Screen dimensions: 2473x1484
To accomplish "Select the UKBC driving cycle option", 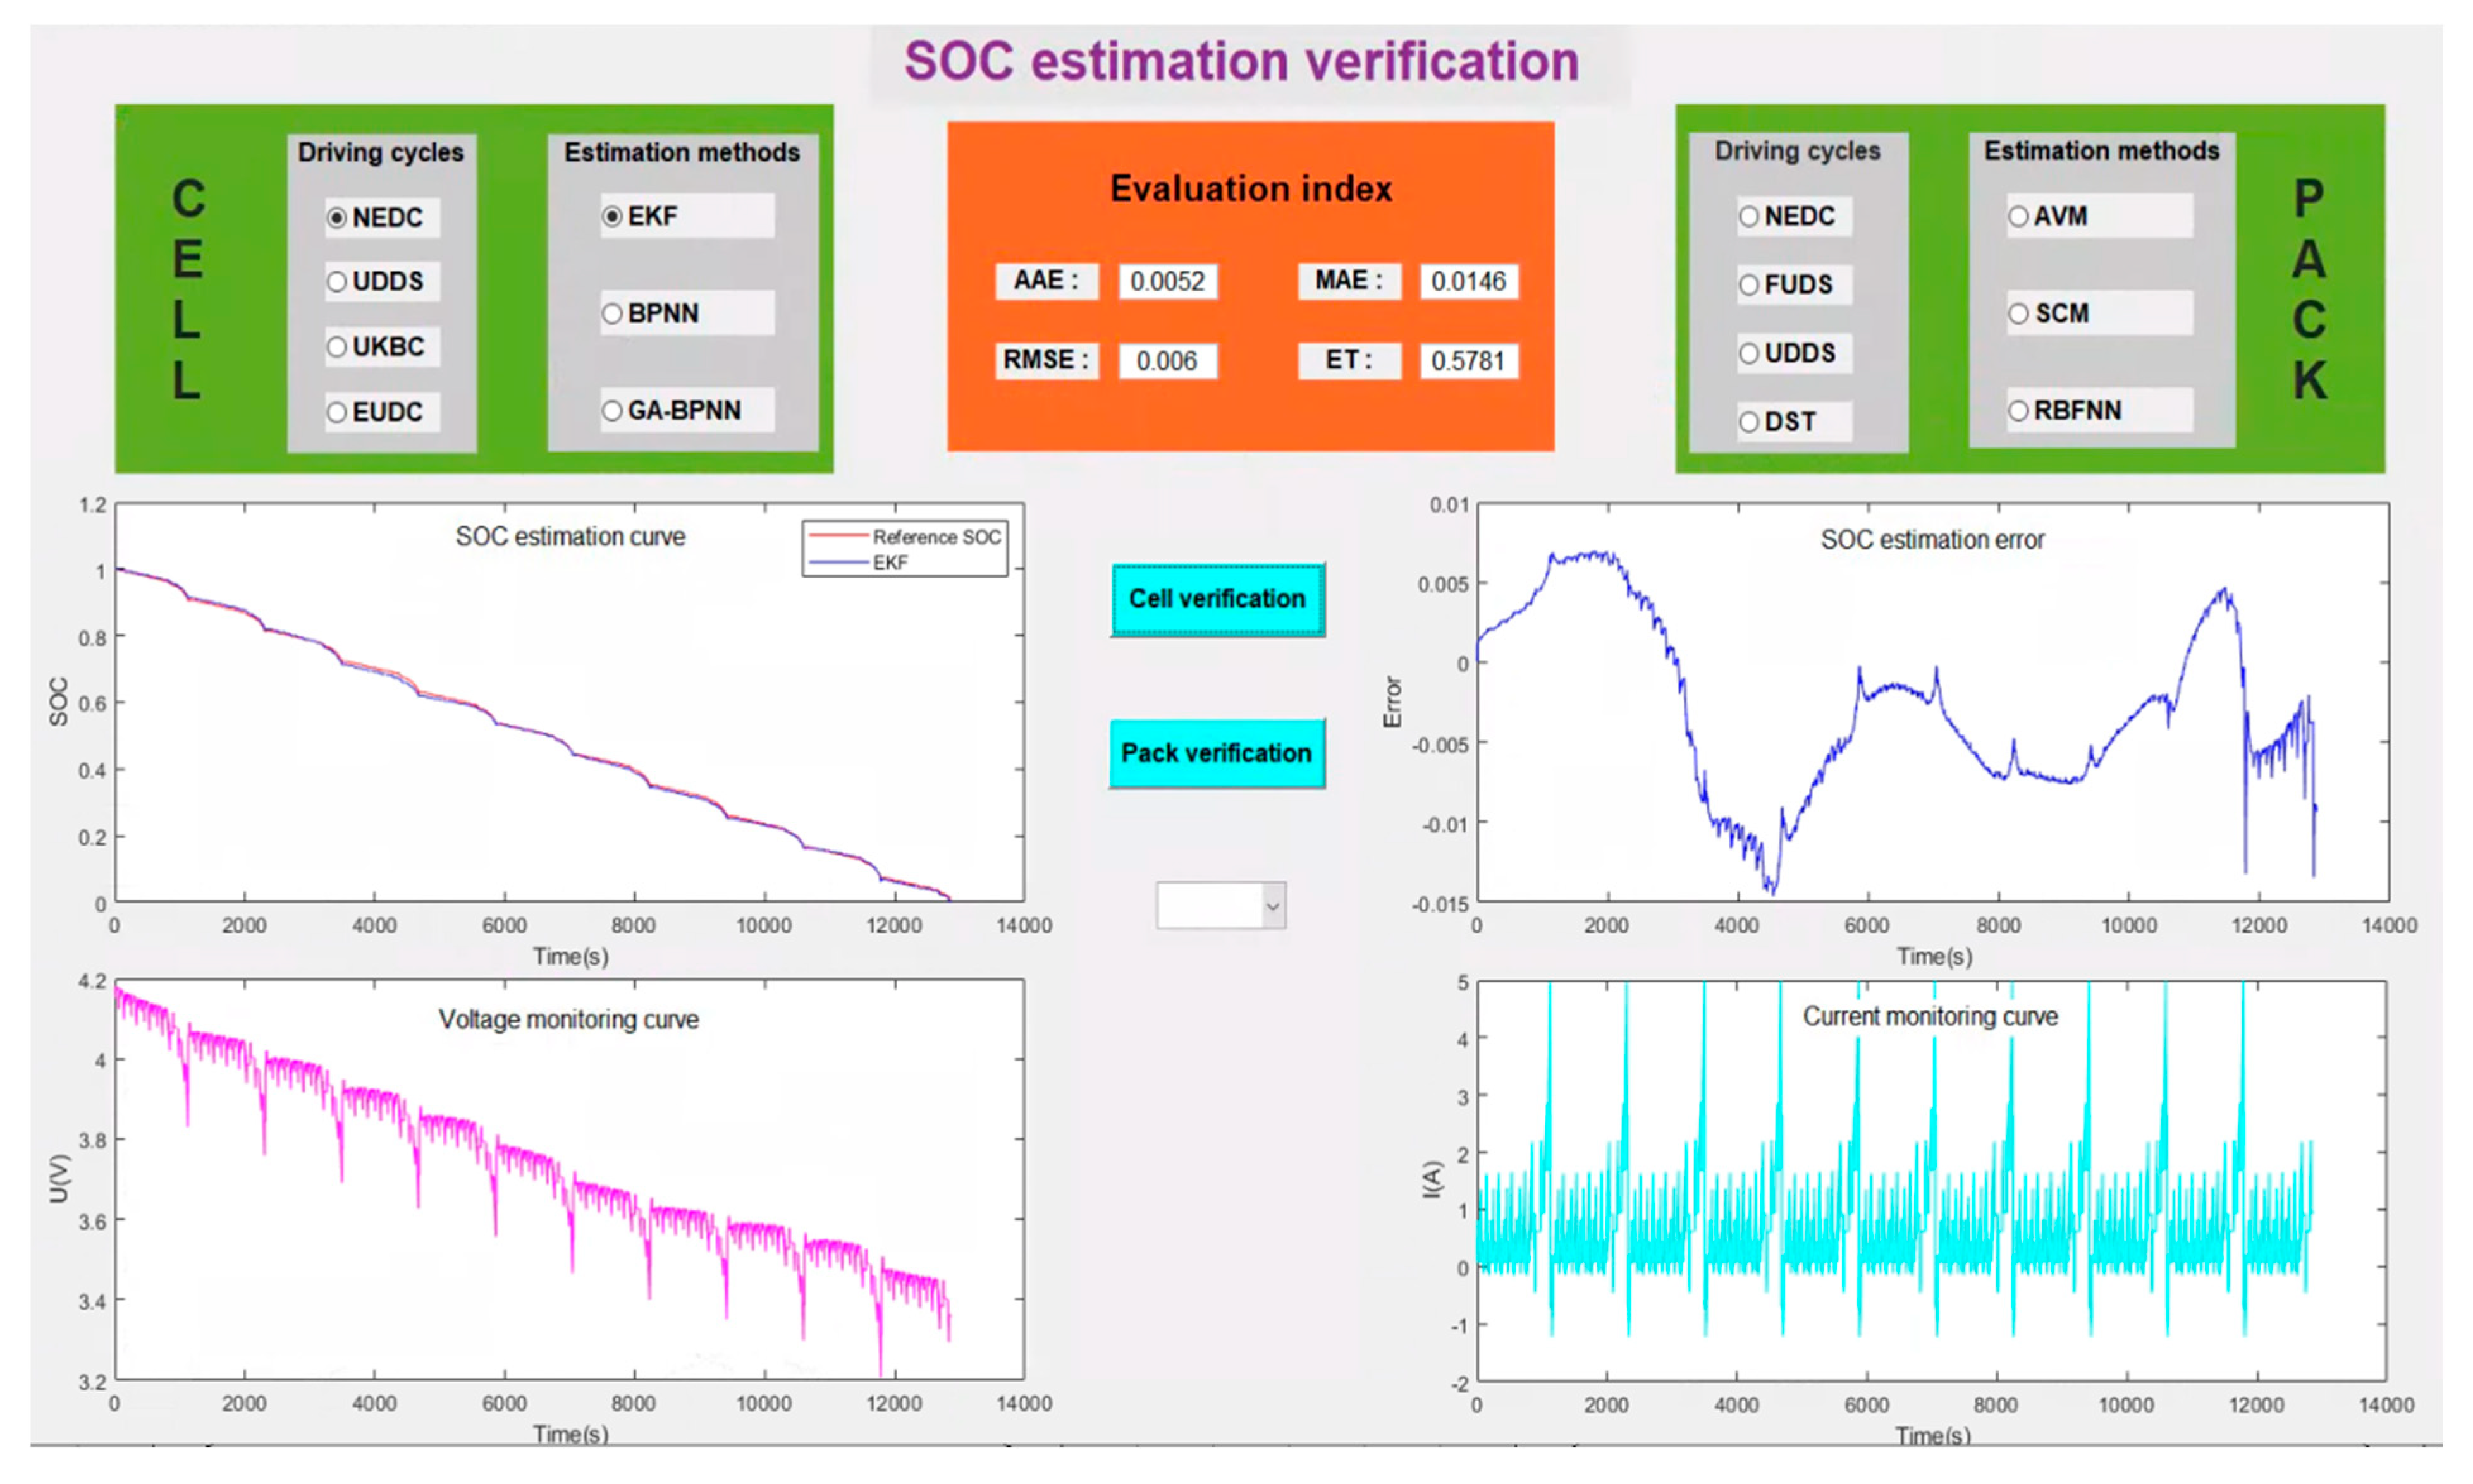I will point(337,347).
